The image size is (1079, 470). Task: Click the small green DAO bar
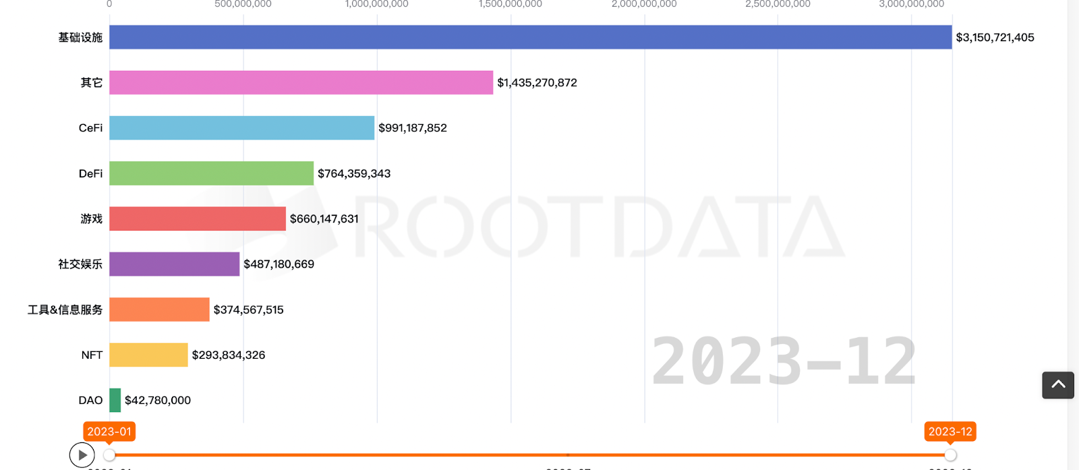(x=115, y=400)
